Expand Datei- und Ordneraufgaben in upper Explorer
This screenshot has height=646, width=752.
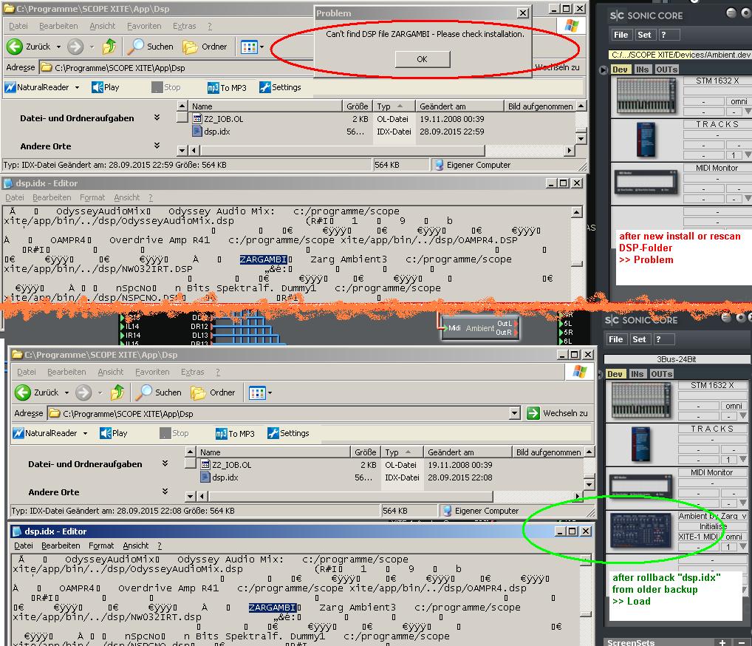[157, 118]
